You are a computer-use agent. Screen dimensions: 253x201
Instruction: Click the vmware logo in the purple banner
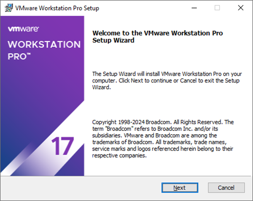(x=24, y=29)
